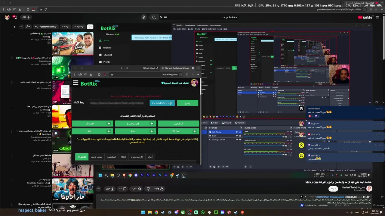Open the CAM channel three-dot menu in the mixer
Screen dimensions: 385x216
point(290,137)
